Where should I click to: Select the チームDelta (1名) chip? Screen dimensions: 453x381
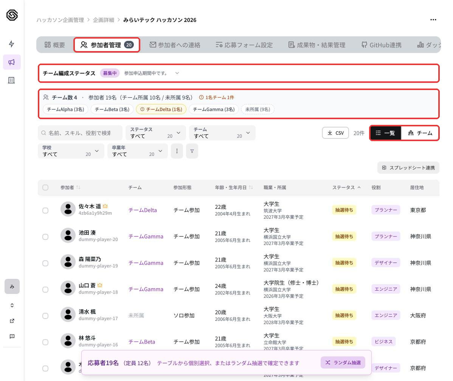pyautogui.click(x=161, y=109)
